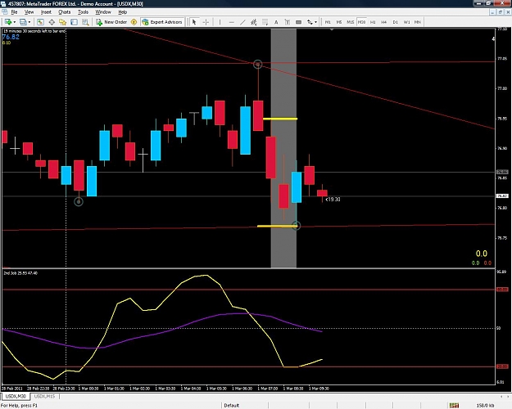
Task: Click the 158/0 kb traffic status
Action: 485,405
